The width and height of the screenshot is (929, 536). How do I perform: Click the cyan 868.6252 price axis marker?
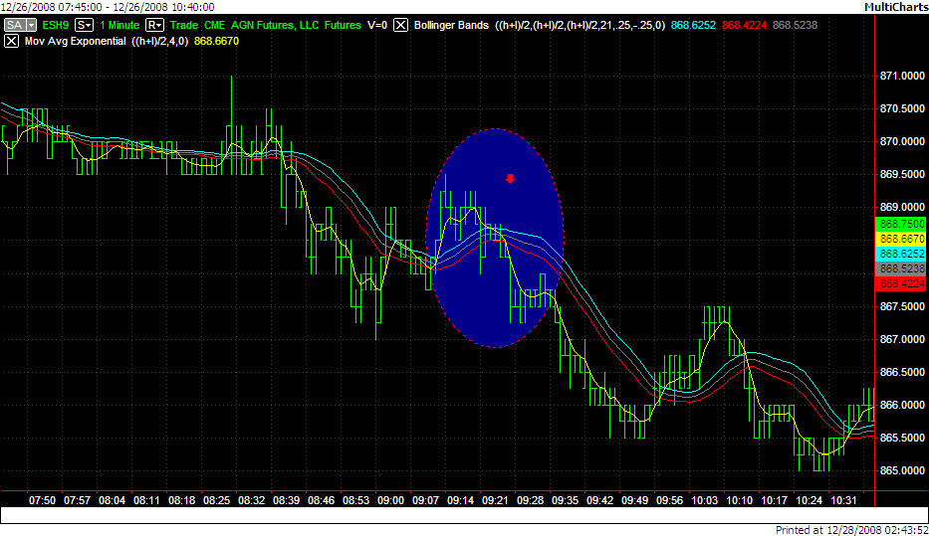[x=901, y=254]
